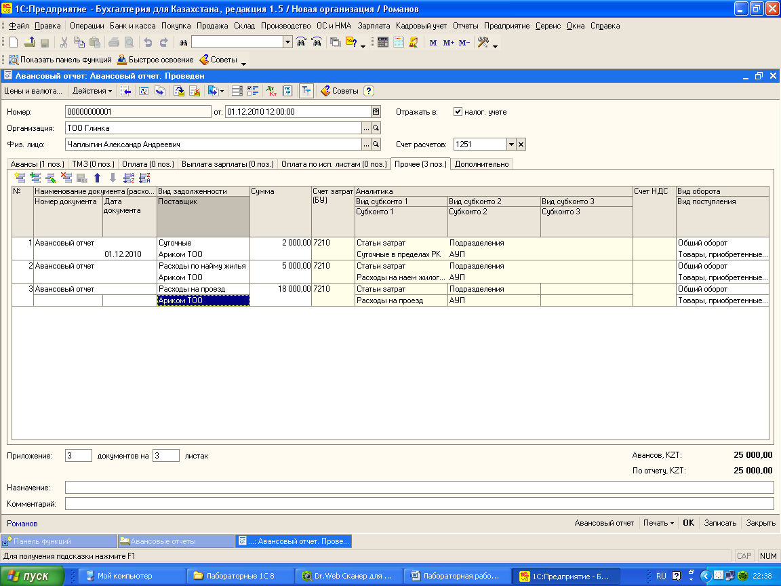This screenshot has width=781, height=586.
Task: Click the Записать button
Action: (x=720, y=523)
